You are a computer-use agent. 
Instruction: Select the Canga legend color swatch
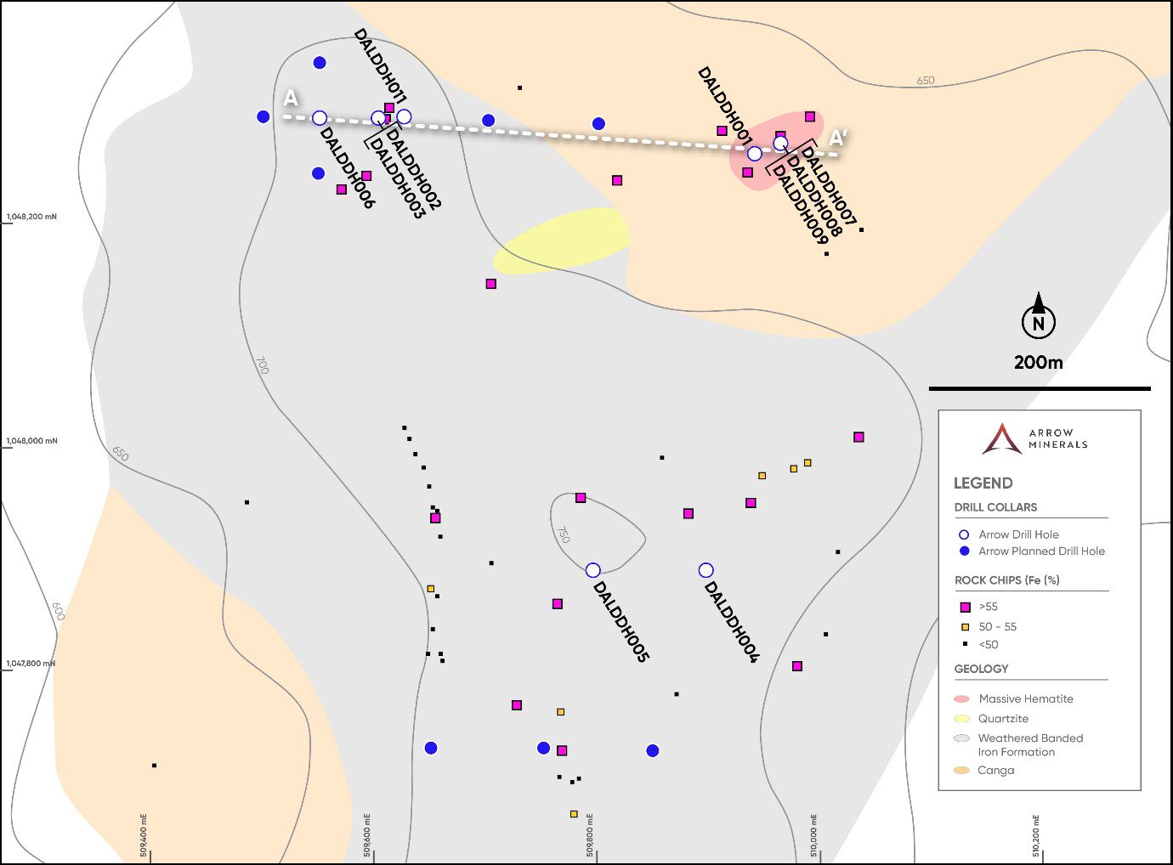962,771
